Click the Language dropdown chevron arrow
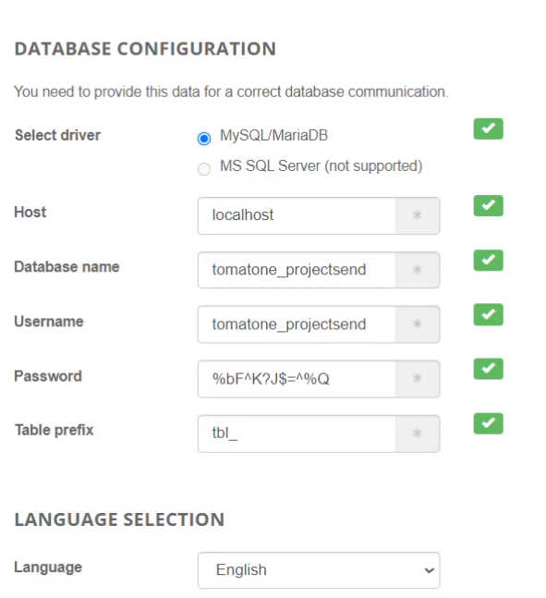The image size is (546, 598). coord(430,570)
